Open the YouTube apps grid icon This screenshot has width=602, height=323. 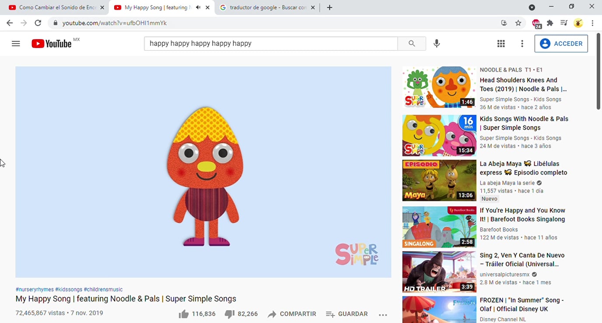(501, 44)
